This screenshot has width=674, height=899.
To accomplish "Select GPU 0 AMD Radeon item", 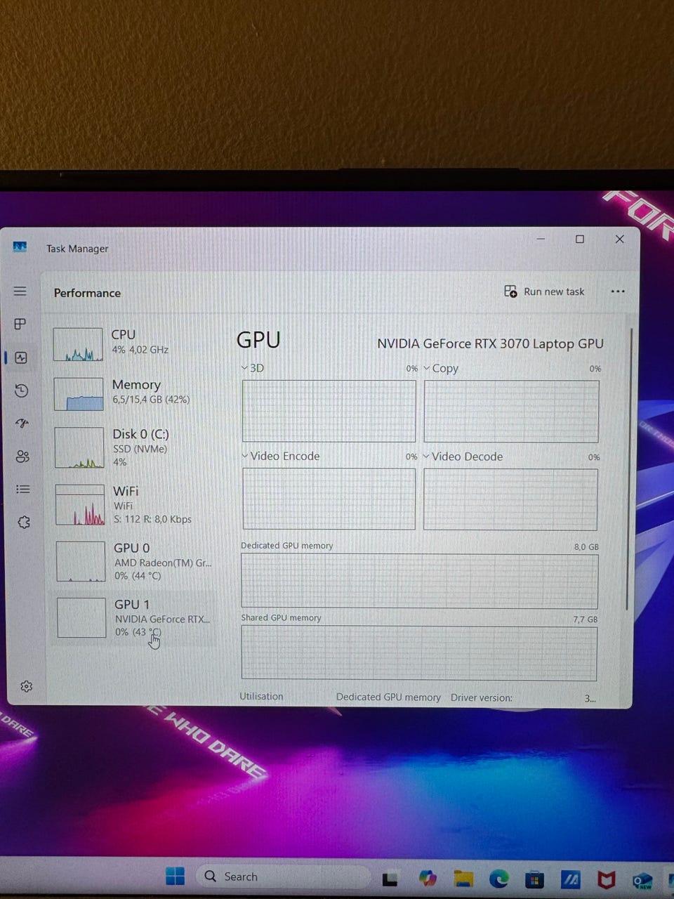I will [x=135, y=561].
